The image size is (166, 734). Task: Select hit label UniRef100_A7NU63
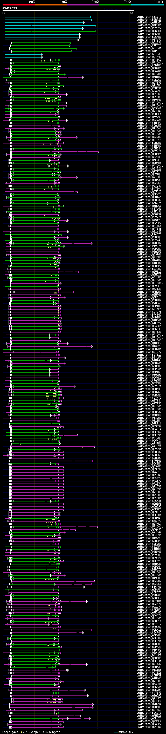tap(149, 22)
